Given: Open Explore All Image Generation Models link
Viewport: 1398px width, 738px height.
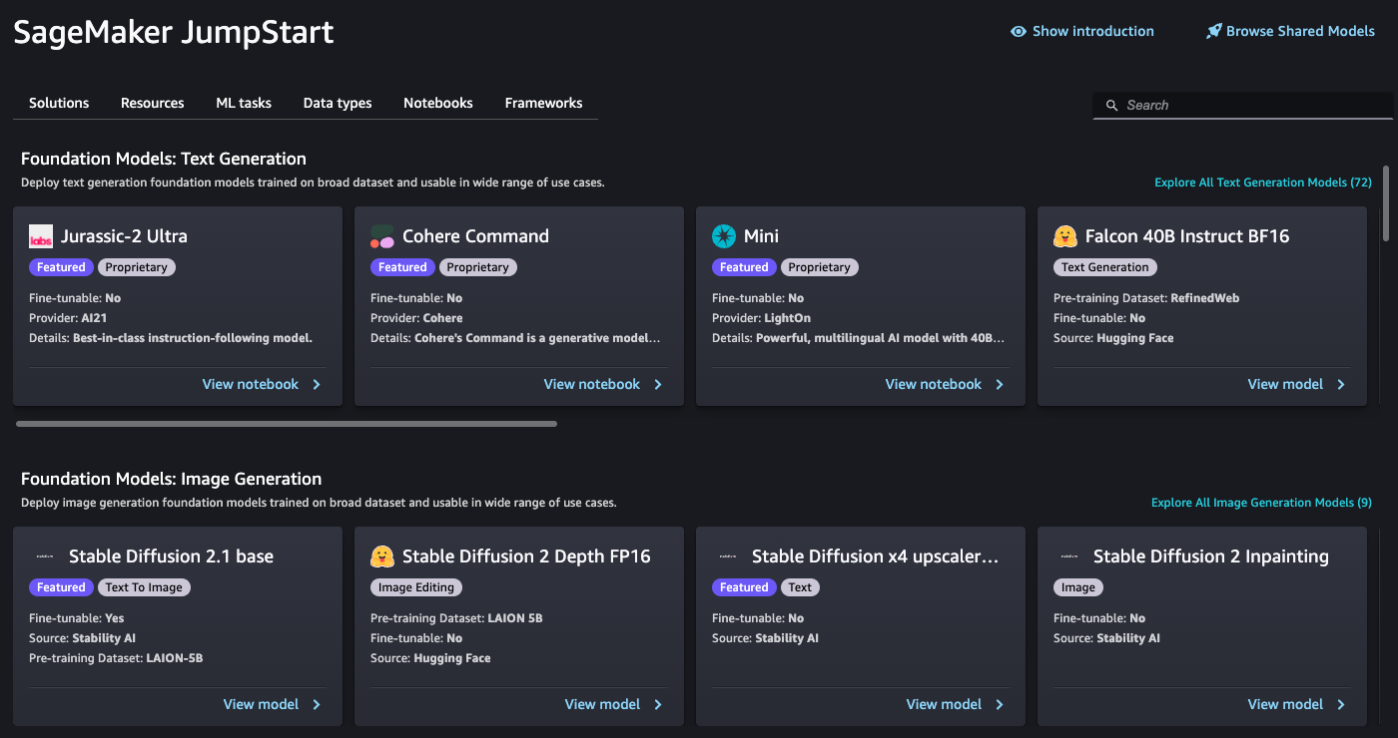Looking at the screenshot, I should [1261, 503].
